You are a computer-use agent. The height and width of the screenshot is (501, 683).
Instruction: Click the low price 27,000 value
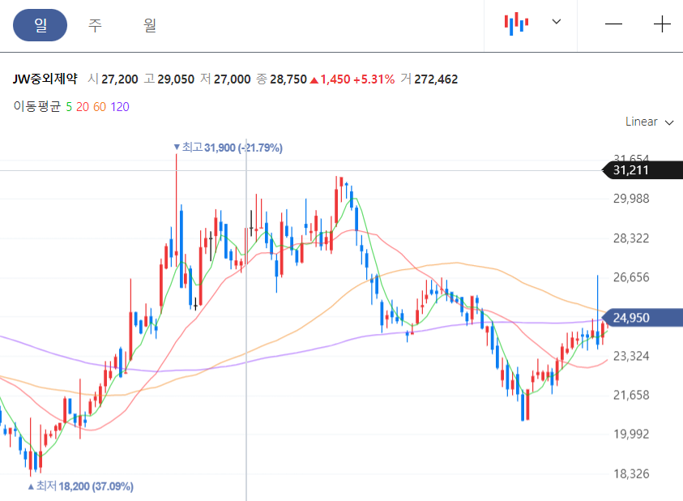click(233, 79)
